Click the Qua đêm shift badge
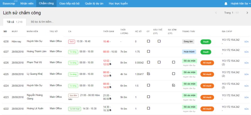251x115 pixels. coord(73,96)
